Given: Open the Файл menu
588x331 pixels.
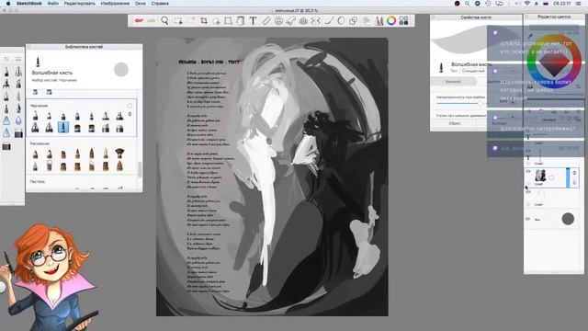Looking at the screenshot, I should pos(53,4).
